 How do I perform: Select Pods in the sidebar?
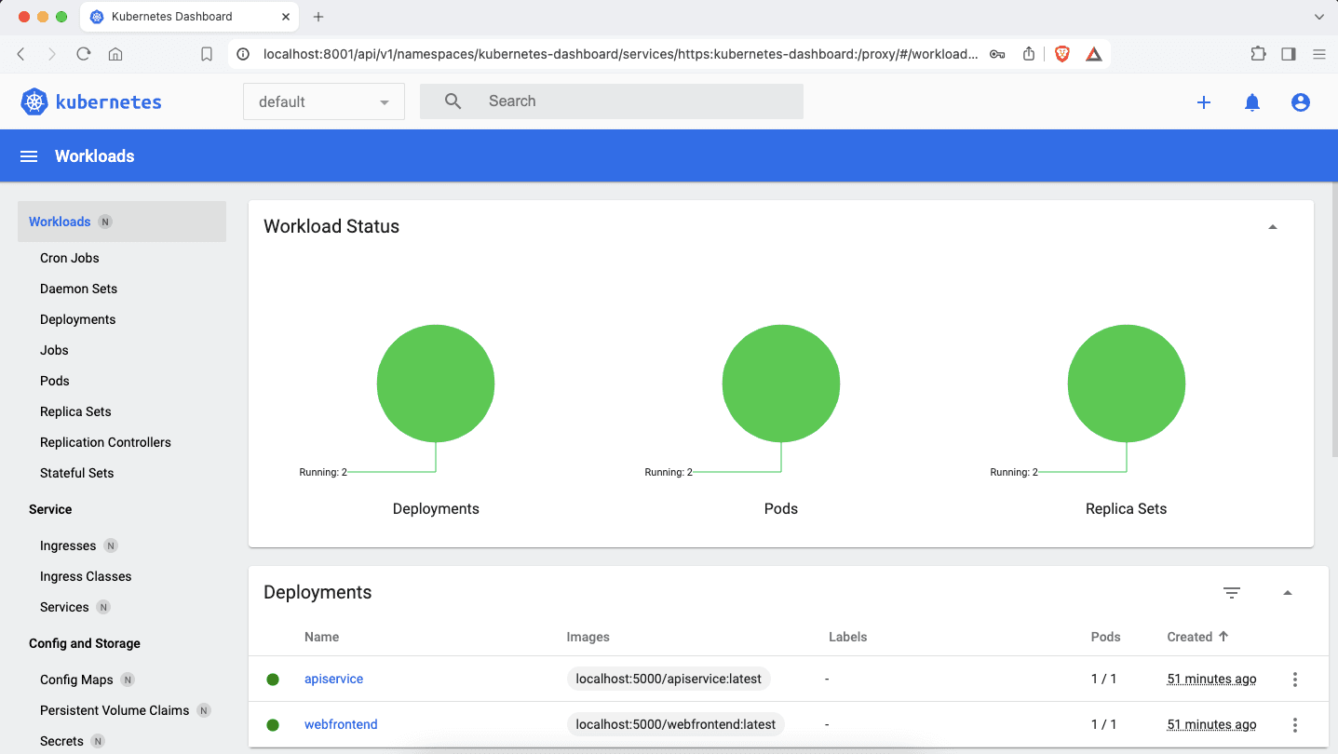[55, 381]
